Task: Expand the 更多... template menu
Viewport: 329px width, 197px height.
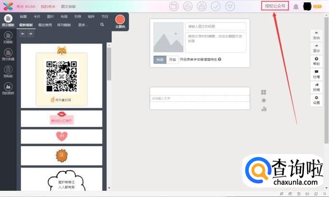Action: pyautogui.click(x=82, y=25)
